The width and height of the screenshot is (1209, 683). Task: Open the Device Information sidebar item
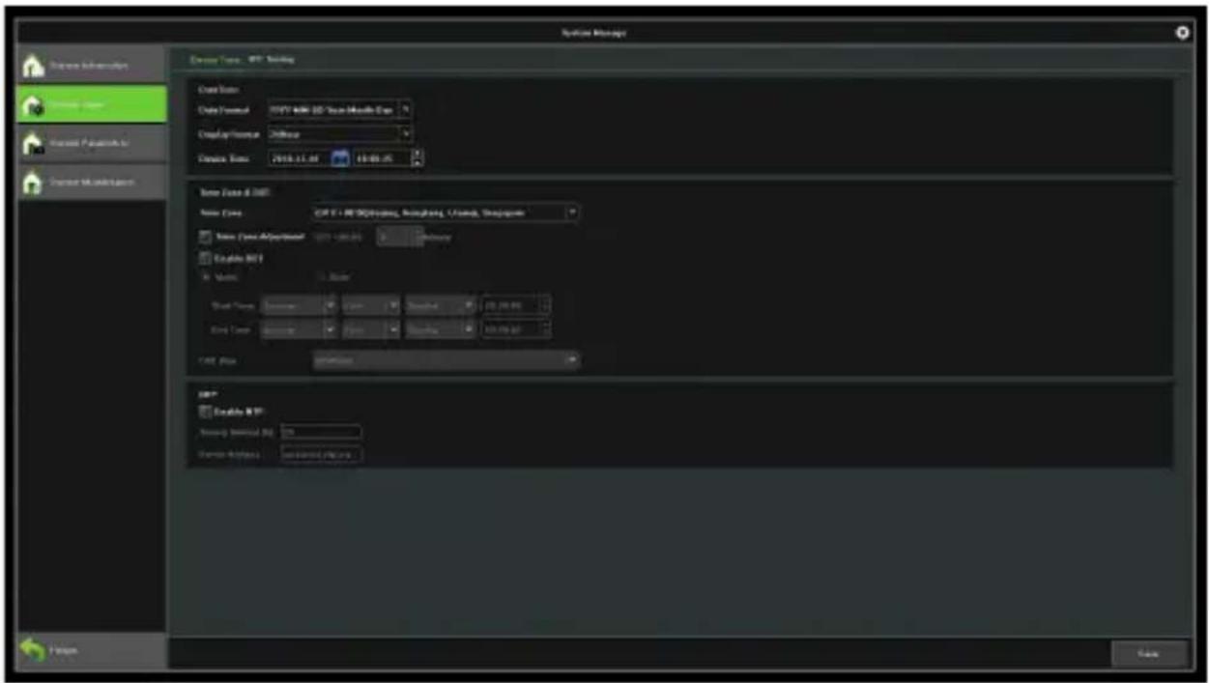(92, 66)
